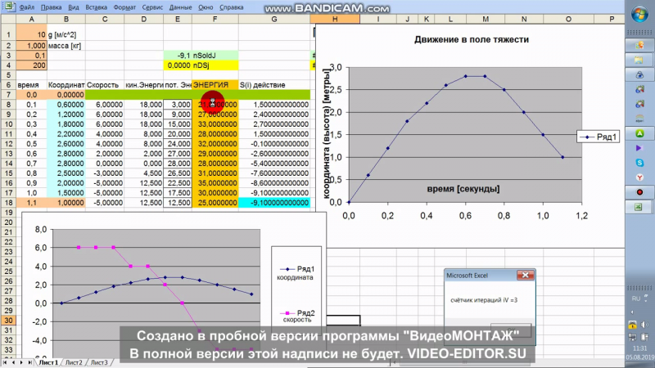Open the Файл menu
Viewport: 655px width, 368px height.
pyautogui.click(x=27, y=7)
